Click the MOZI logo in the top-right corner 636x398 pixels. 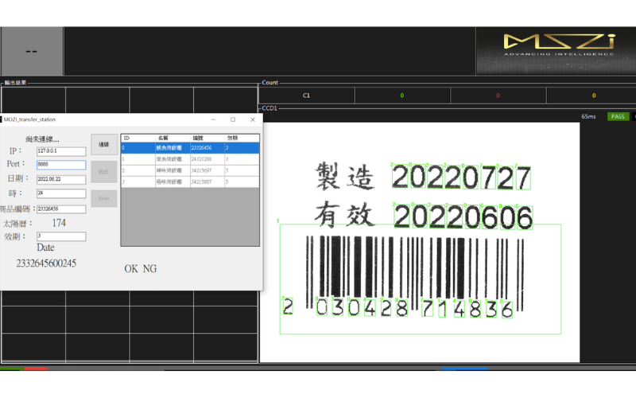coord(559,45)
